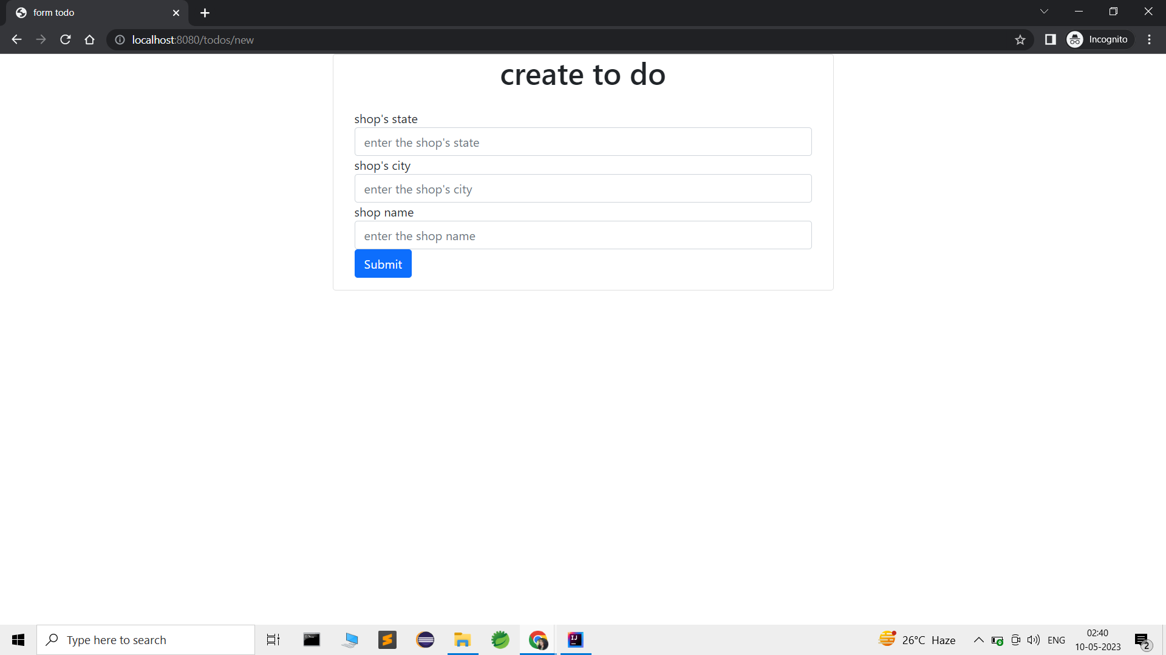
Task: Open Spring Tool Suite from the taskbar
Action: 500,639
